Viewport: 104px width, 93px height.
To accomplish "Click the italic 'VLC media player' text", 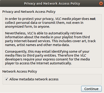I will click(68, 19).
